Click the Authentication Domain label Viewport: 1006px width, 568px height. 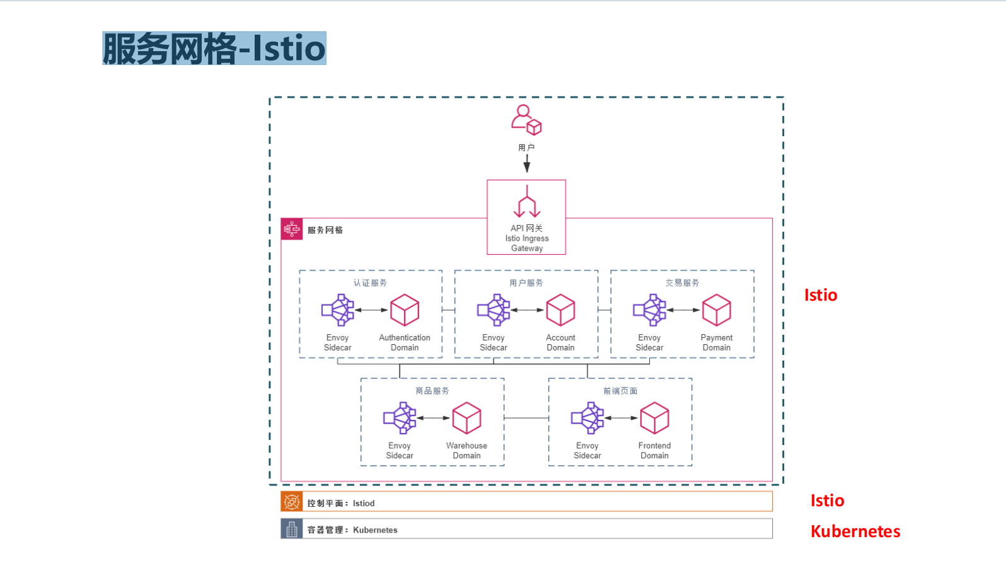click(x=405, y=342)
